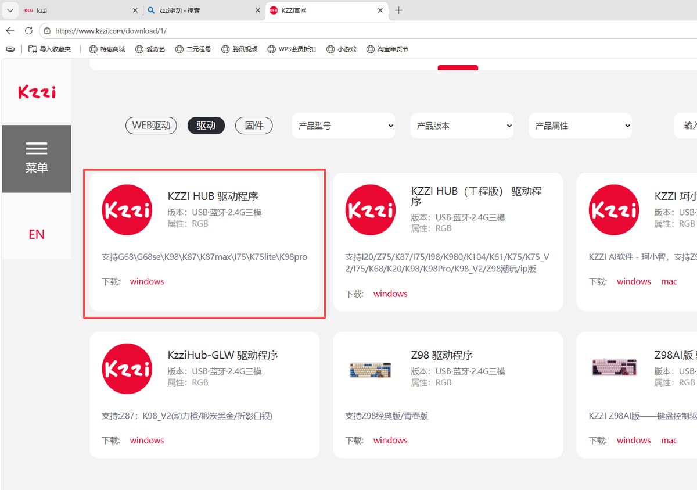This screenshot has width=697, height=490.
Task: Click KZZI HUB（工程版）logo icon
Action: point(371,210)
